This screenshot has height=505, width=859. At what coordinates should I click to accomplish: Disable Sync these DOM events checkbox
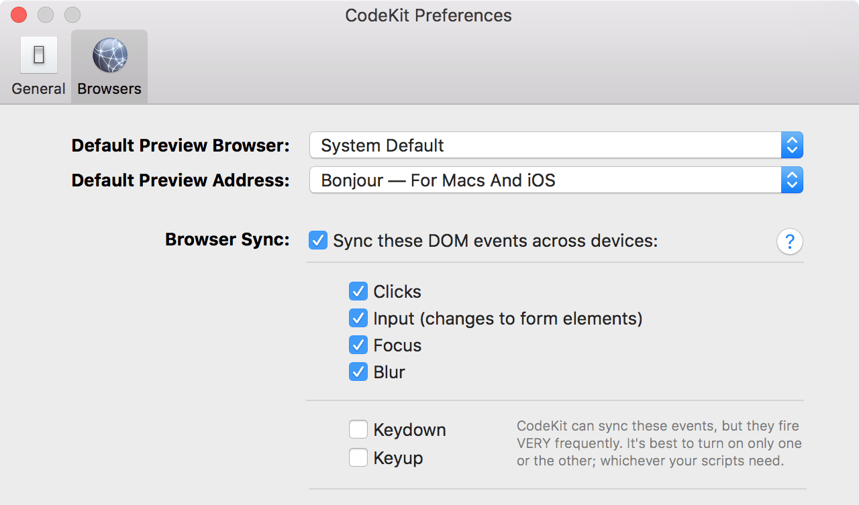[318, 240]
